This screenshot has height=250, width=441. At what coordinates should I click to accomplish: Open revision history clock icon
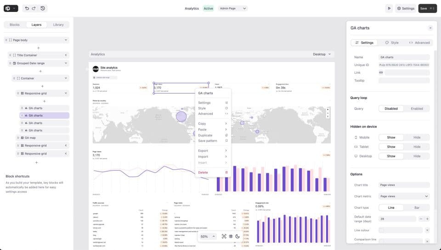(x=42, y=8)
